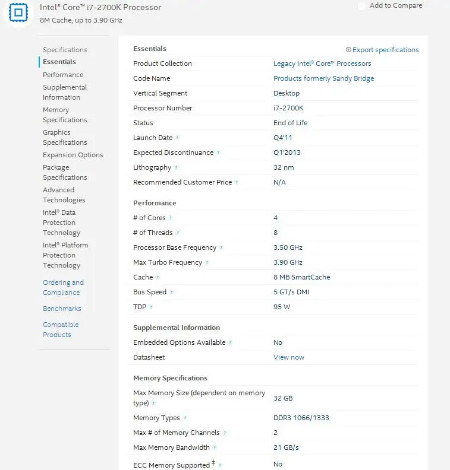This screenshot has height=470, width=450.
Task: Open the Benchmarks link
Action: click(x=62, y=309)
